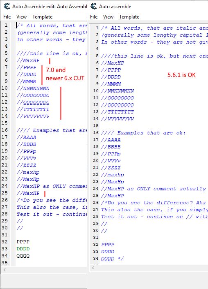Screen dimensions: 208x289
Task: Click line 1 '/* All words' in left editor
Action: 52,25
